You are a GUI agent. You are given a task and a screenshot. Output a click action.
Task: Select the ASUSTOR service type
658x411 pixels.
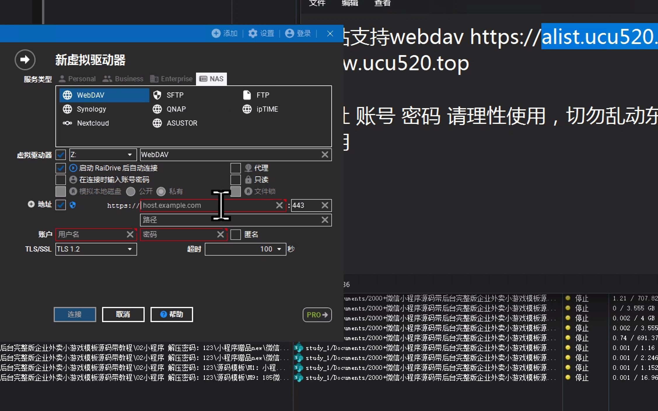(182, 123)
